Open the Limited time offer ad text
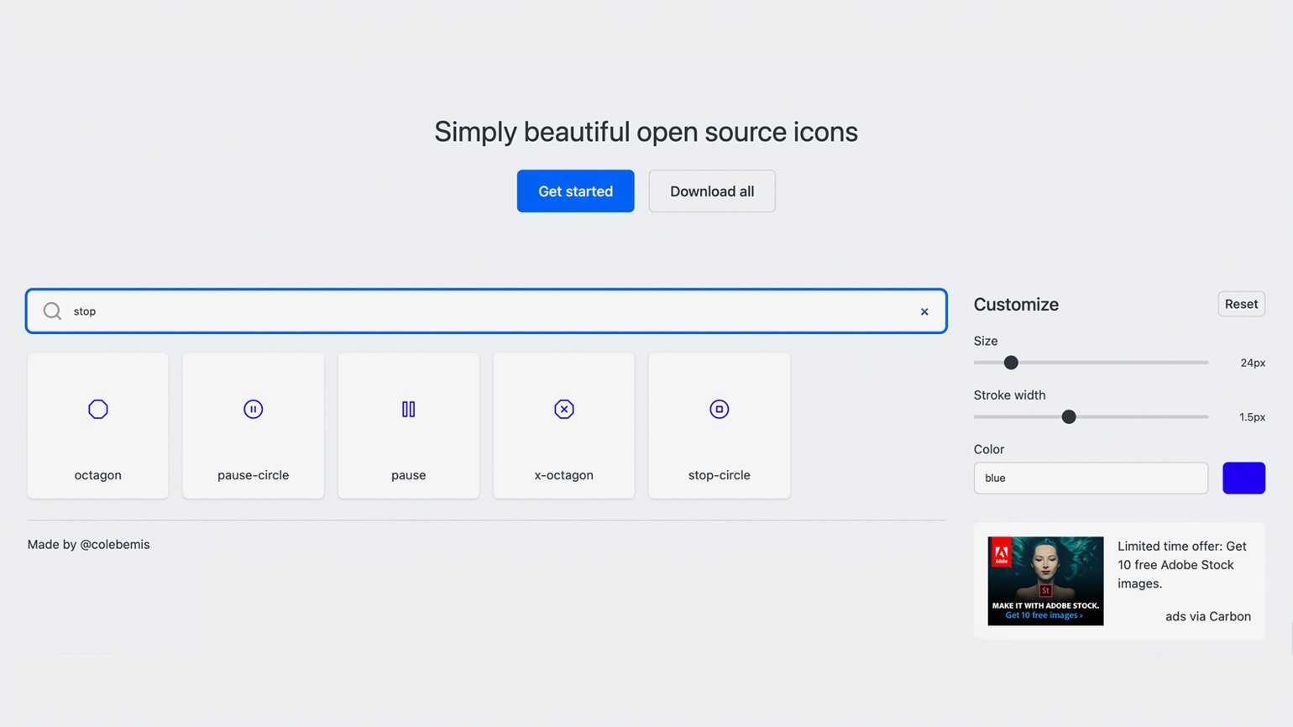This screenshot has width=1293, height=727. point(1181,565)
